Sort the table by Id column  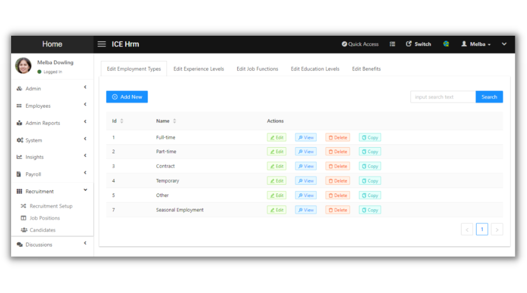point(121,121)
